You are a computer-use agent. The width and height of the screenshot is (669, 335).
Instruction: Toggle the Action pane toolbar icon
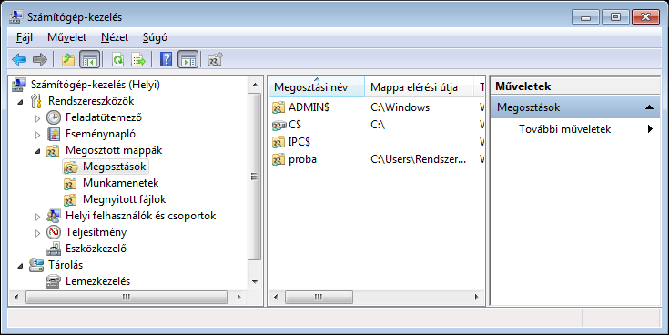(x=188, y=60)
